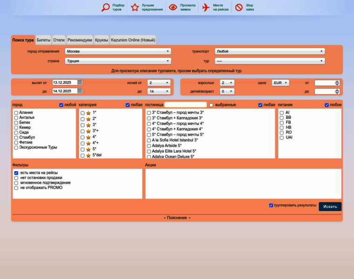
Task: Open the star Лучшие предложения icon
Action: click(135, 7)
